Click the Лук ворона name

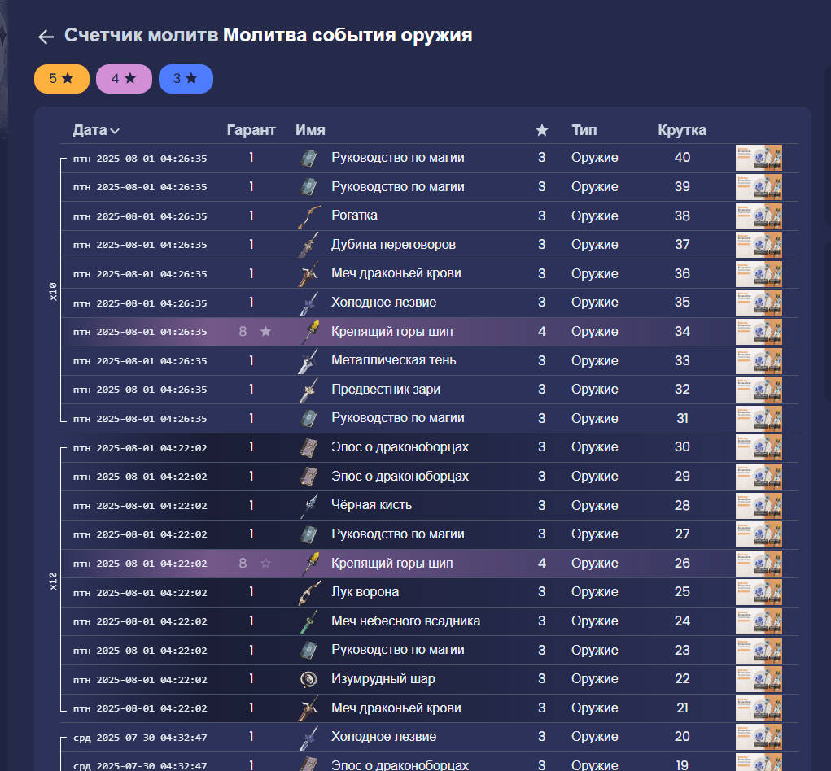[365, 592]
